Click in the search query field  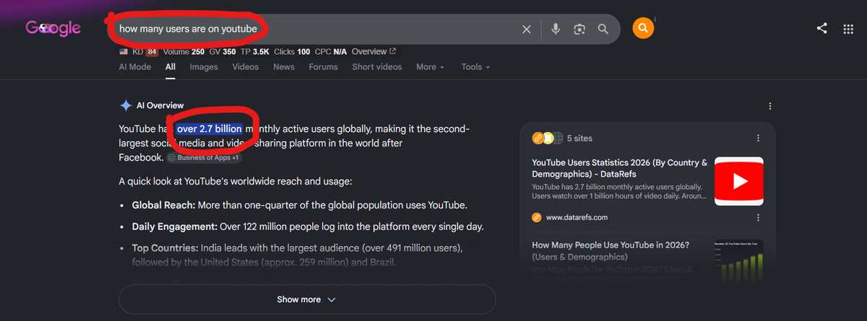[x=316, y=29]
